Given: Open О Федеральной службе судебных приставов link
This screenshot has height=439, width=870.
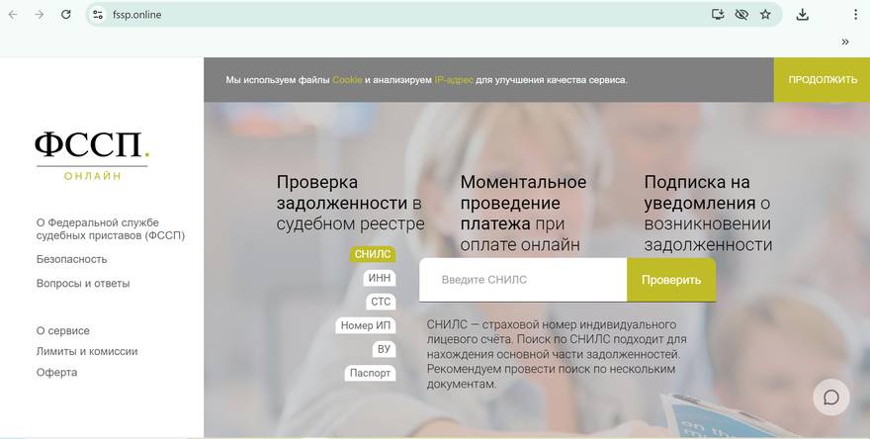Looking at the screenshot, I should click(111, 229).
